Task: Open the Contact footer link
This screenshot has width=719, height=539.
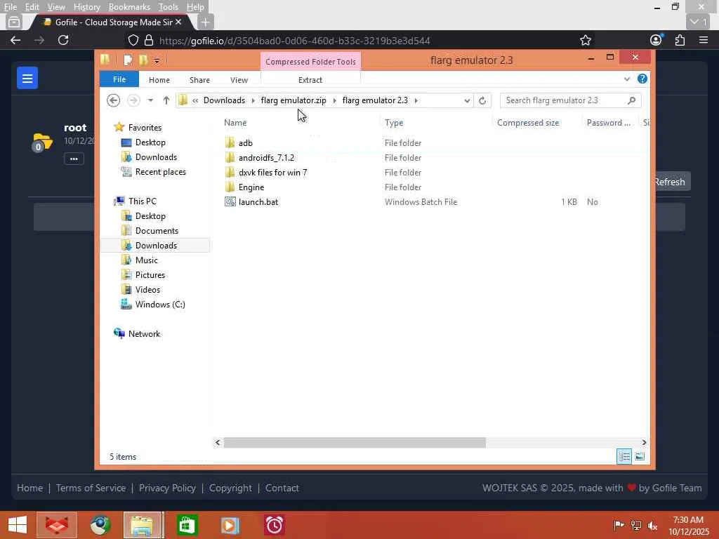Action: (x=282, y=488)
